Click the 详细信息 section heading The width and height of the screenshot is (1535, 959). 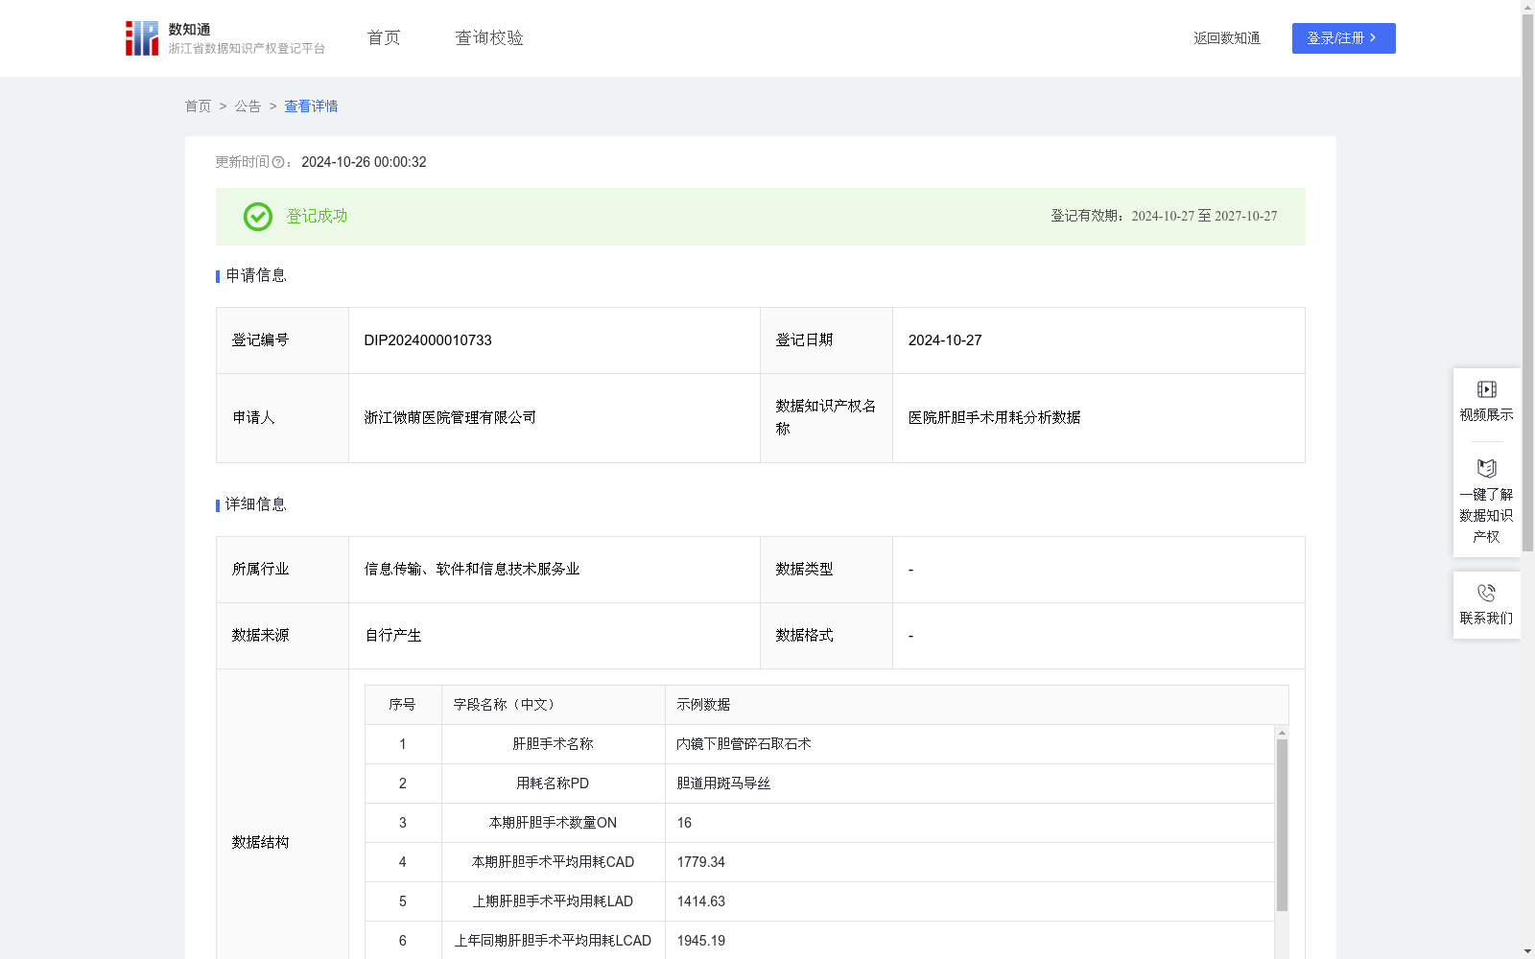tap(256, 505)
